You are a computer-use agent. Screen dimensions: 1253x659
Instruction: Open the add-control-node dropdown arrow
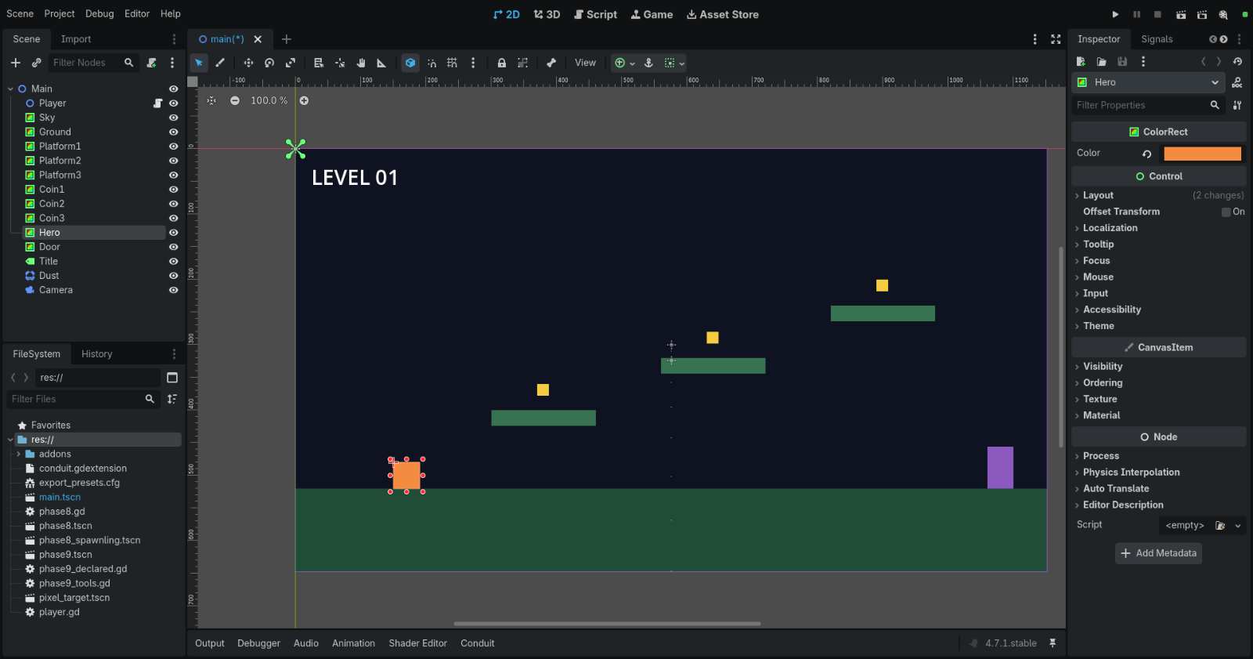click(x=632, y=63)
